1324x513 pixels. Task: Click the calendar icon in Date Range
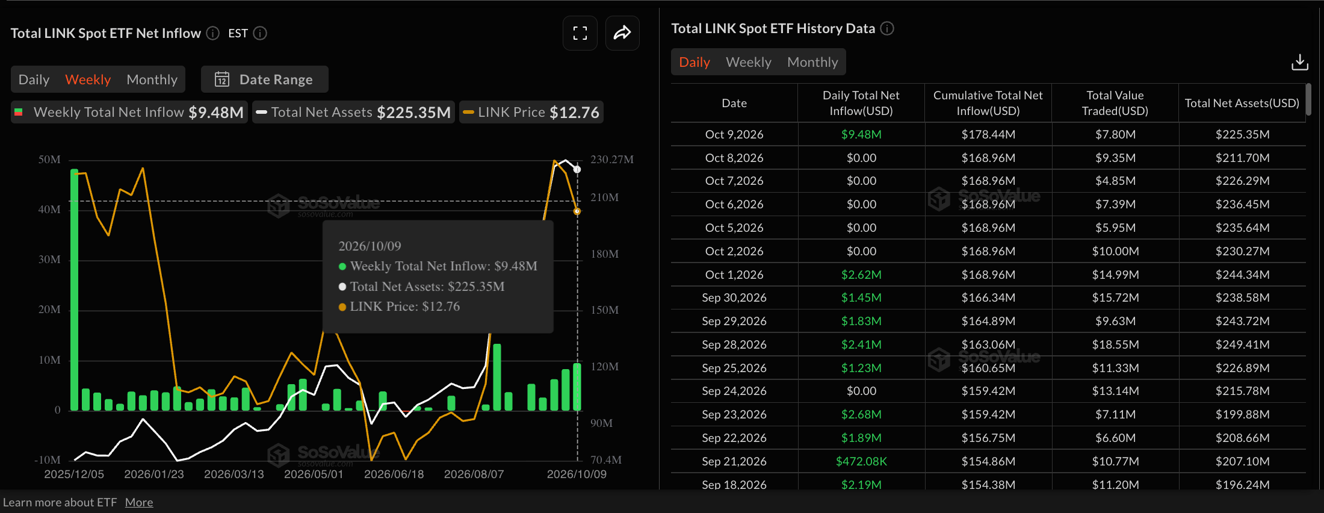(222, 79)
